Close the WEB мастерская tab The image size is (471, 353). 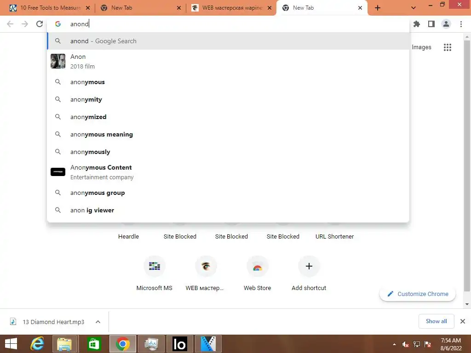[x=270, y=8]
